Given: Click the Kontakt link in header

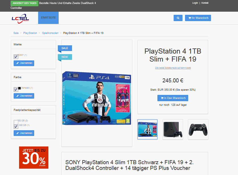Looking at the screenshot, I should [205, 3].
